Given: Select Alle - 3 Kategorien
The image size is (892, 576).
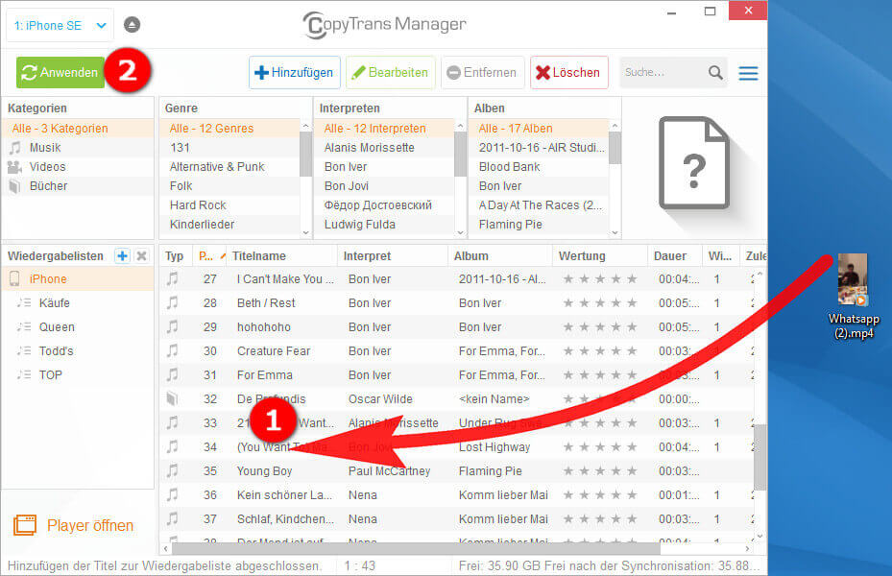Looking at the screenshot, I should (x=78, y=129).
